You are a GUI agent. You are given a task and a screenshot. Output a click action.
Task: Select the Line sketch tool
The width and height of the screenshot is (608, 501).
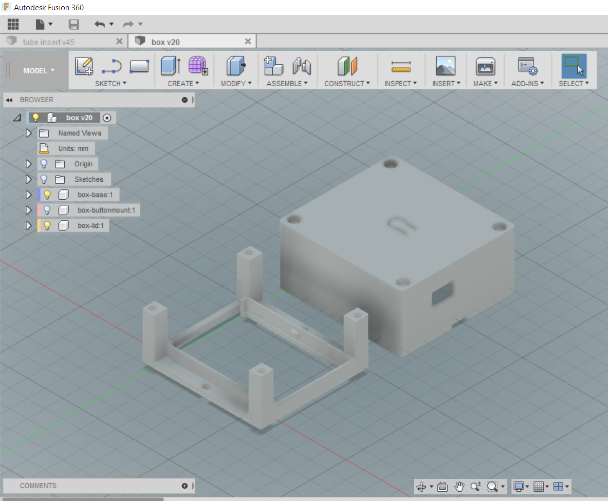[x=112, y=66]
